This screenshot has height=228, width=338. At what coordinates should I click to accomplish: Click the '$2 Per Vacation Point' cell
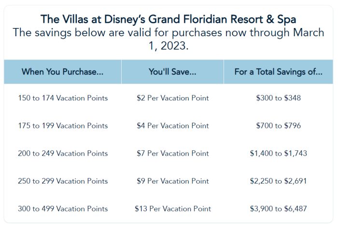tap(173, 98)
